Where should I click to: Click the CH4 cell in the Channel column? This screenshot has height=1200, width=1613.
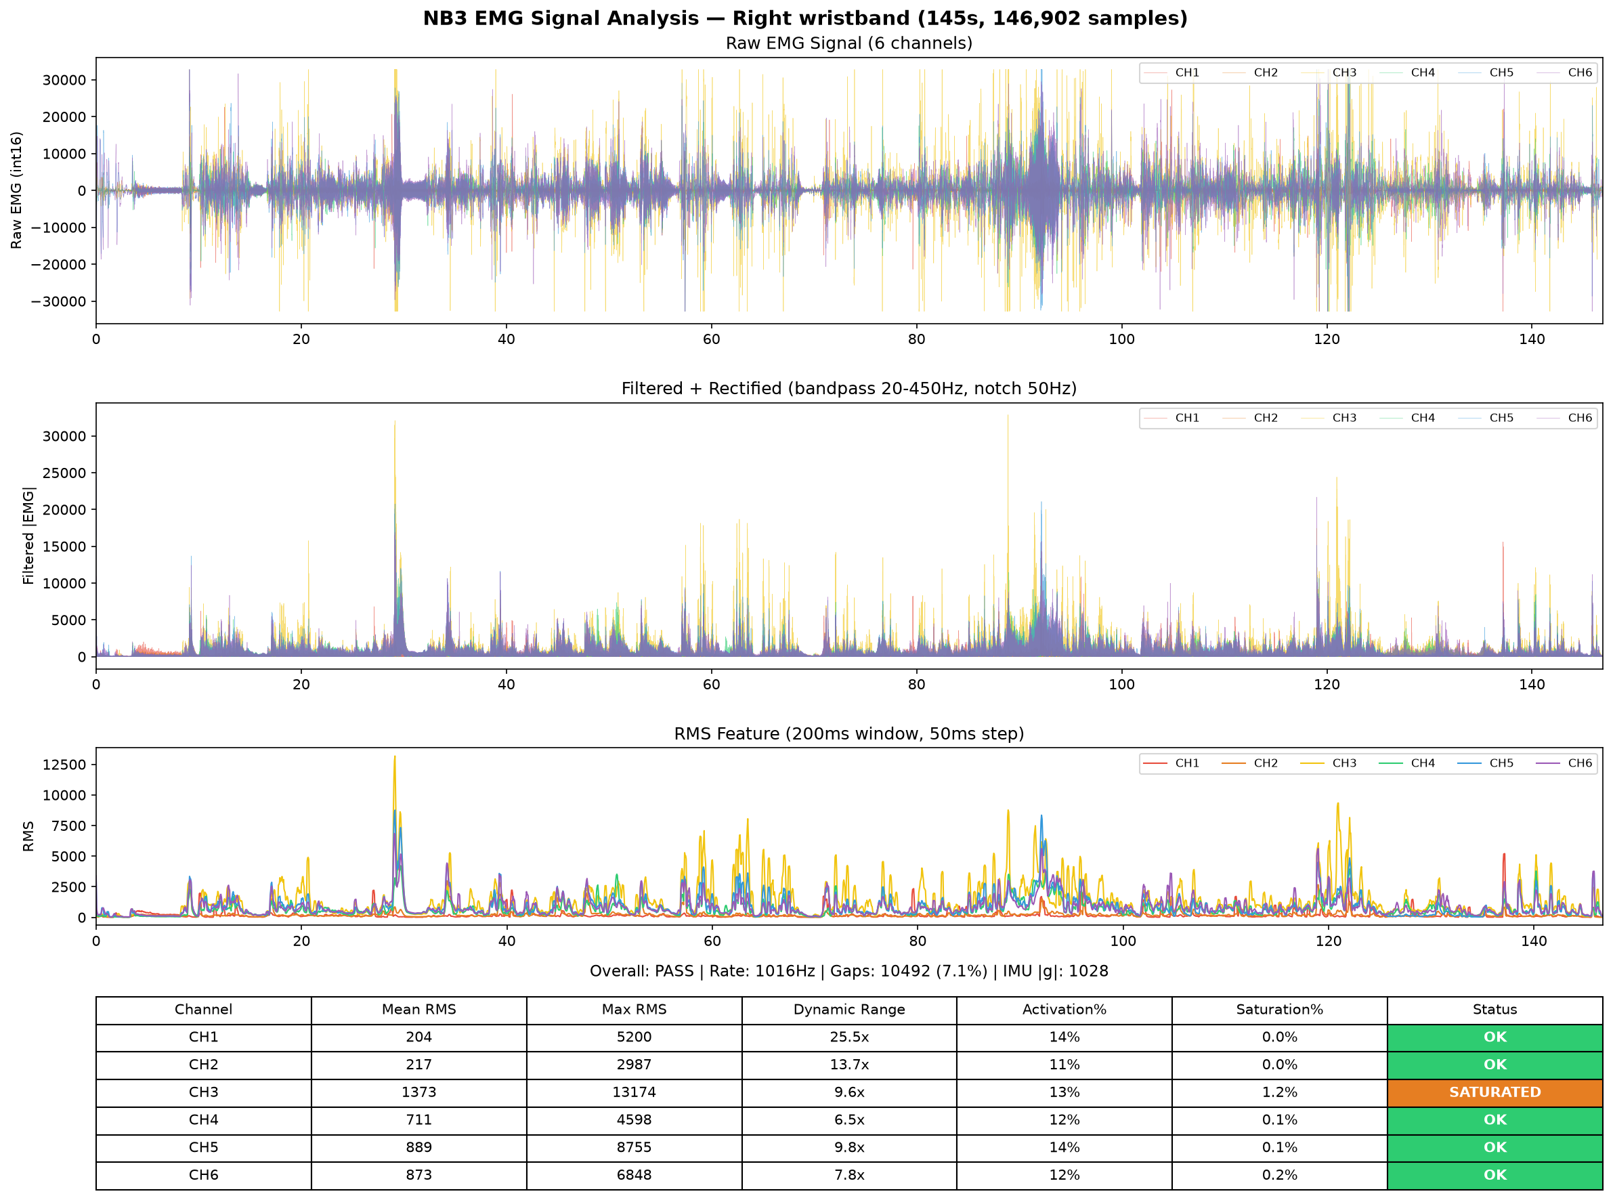[203, 1120]
